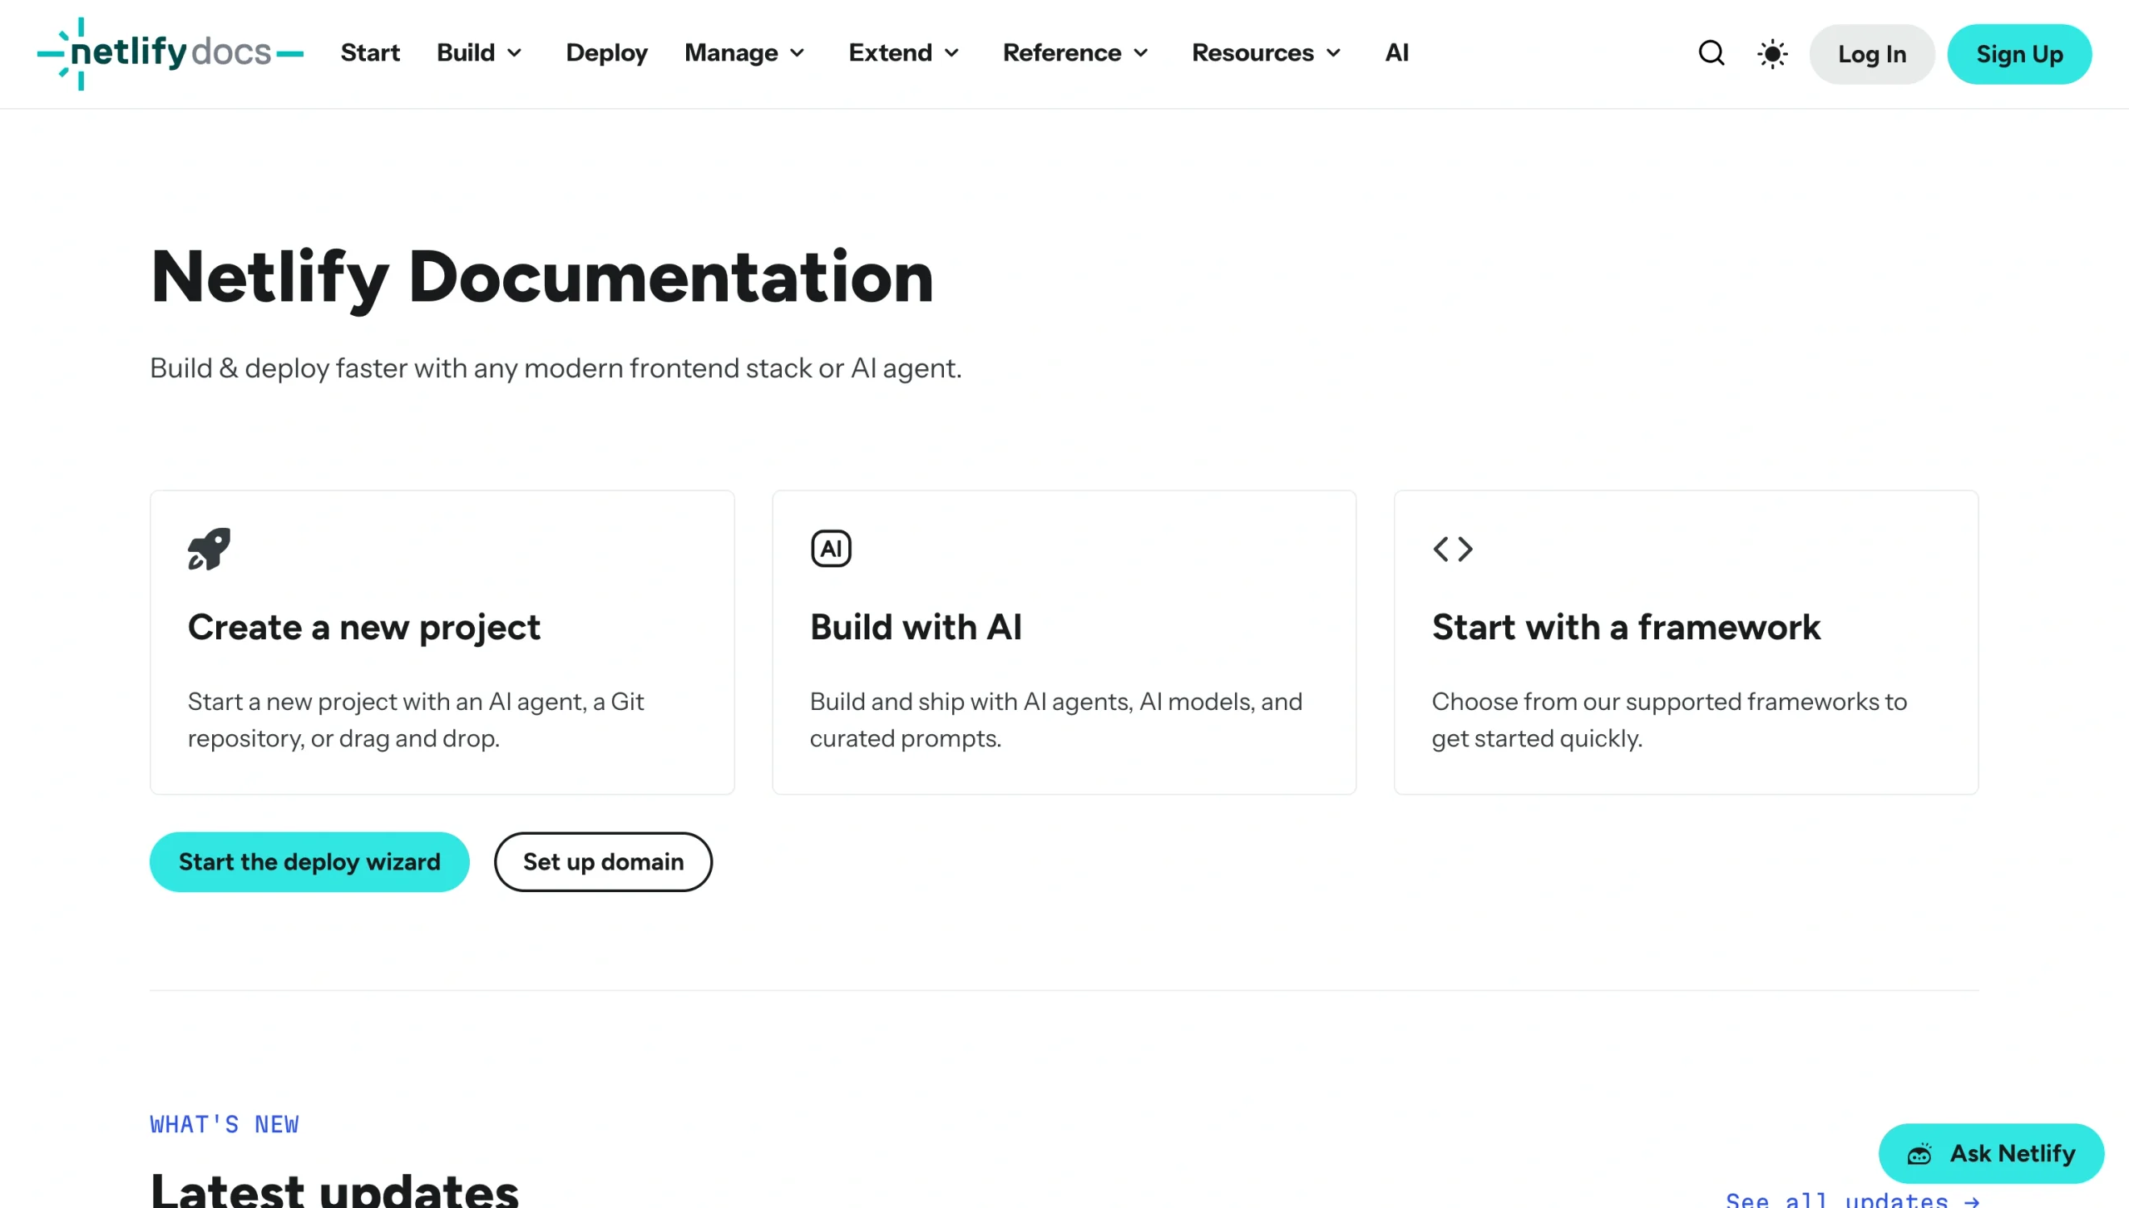The image size is (2129, 1208).
Task: Click 'Build and ship with AI agents' description
Action: [x=1056, y=720]
